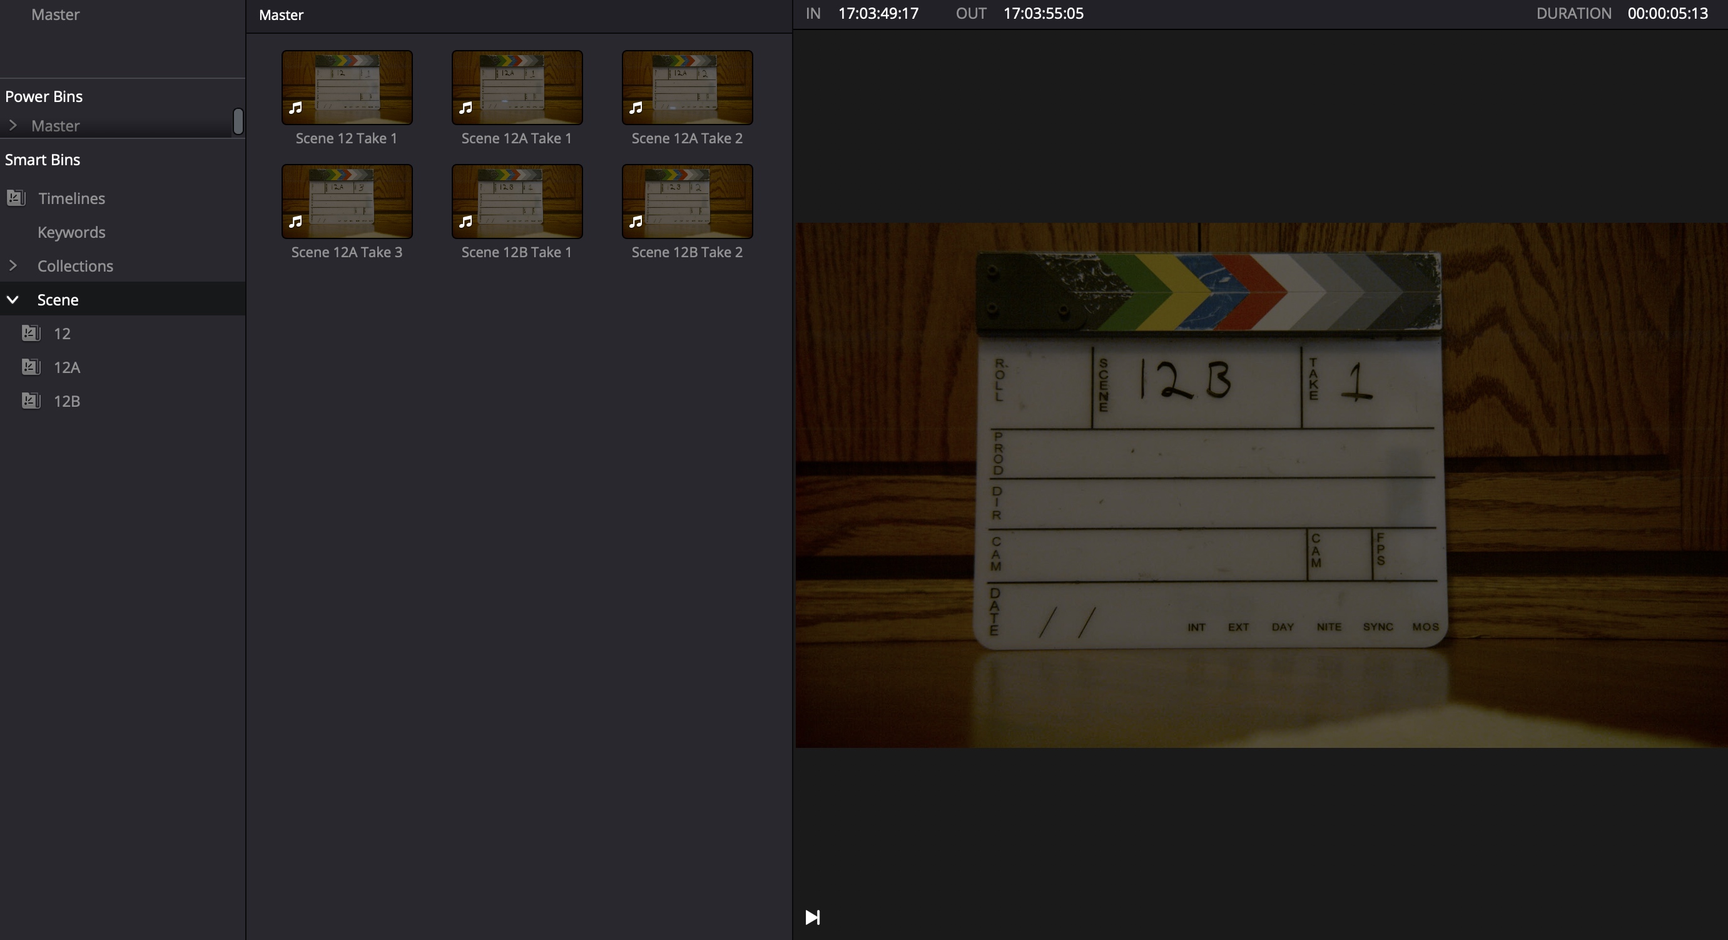Jump to next clip with skip-forward button
The image size is (1728, 940).
pyautogui.click(x=812, y=917)
